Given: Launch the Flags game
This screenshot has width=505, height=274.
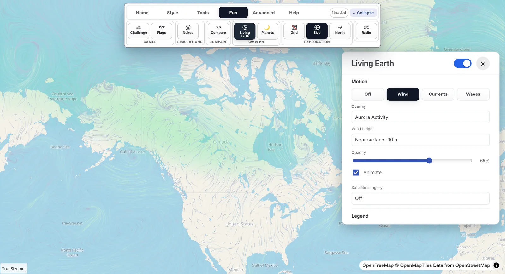Looking at the screenshot, I should [162, 31].
